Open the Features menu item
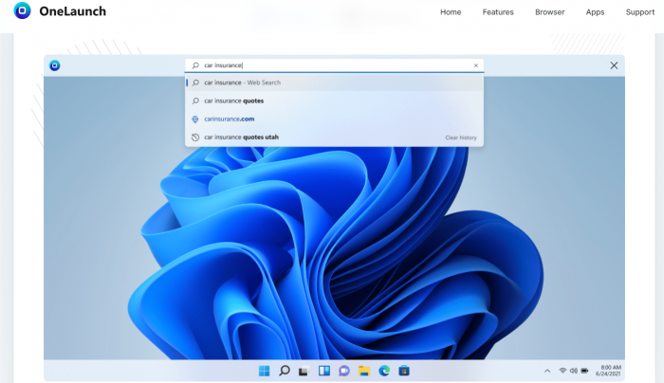 [498, 12]
